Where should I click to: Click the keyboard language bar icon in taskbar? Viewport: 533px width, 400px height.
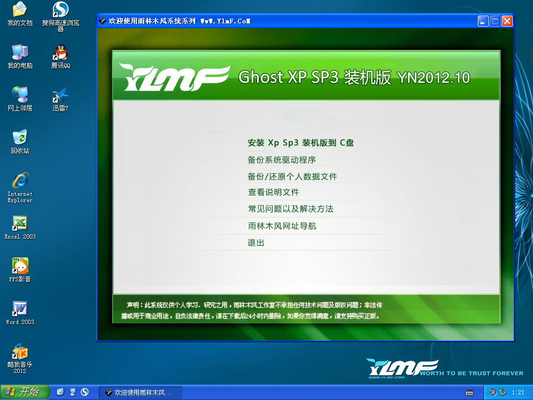469,393
